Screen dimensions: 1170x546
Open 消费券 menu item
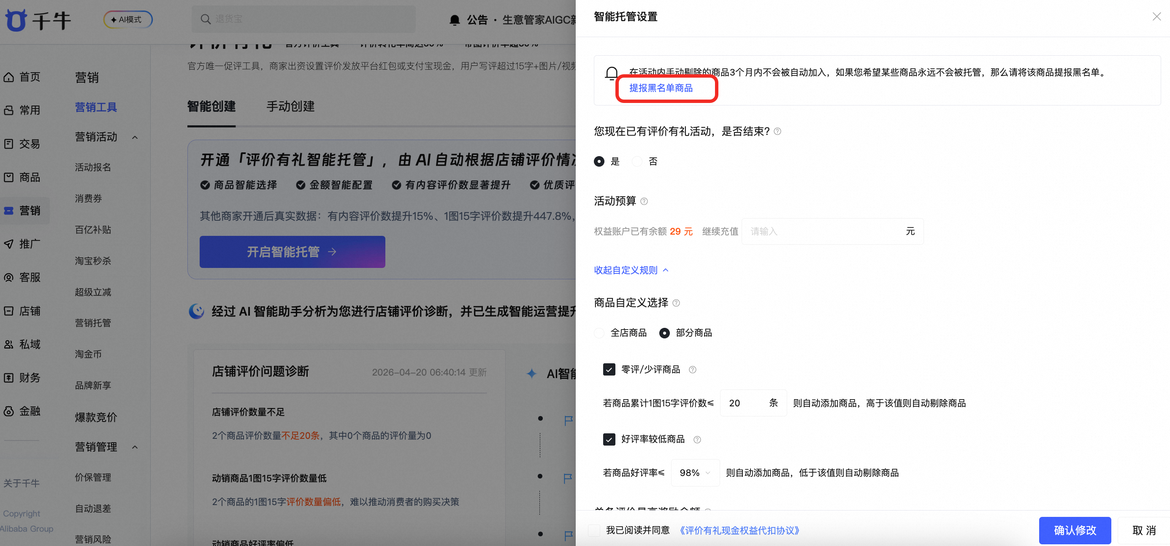click(89, 199)
